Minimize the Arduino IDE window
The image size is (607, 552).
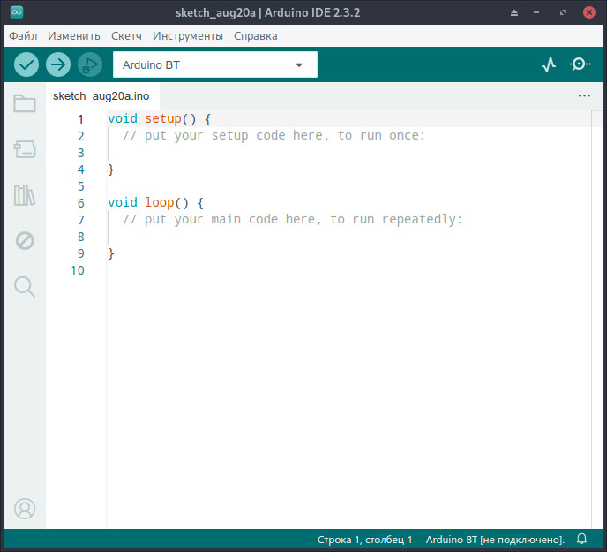pyautogui.click(x=536, y=12)
